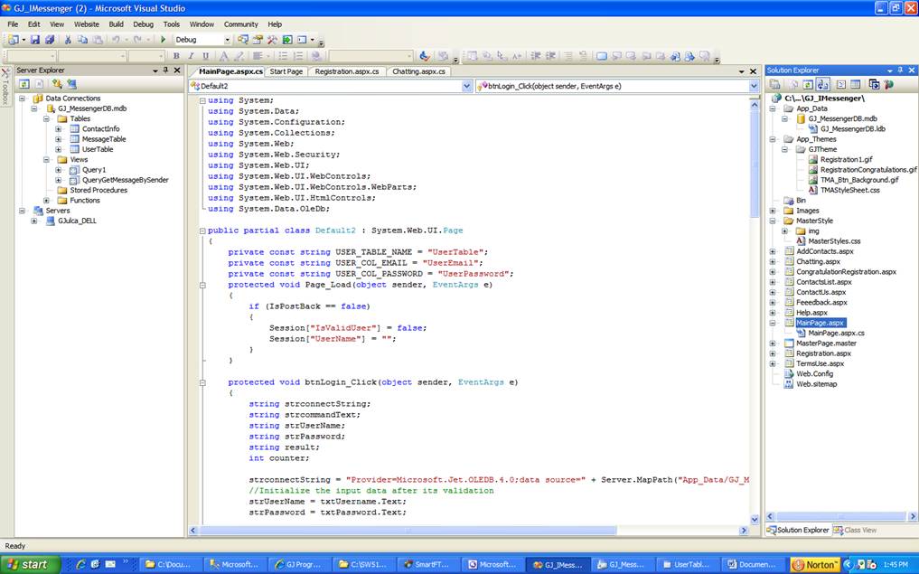919x574 pixels.
Task: Switch to the Registration.aspx.cs tab
Action: pos(348,71)
